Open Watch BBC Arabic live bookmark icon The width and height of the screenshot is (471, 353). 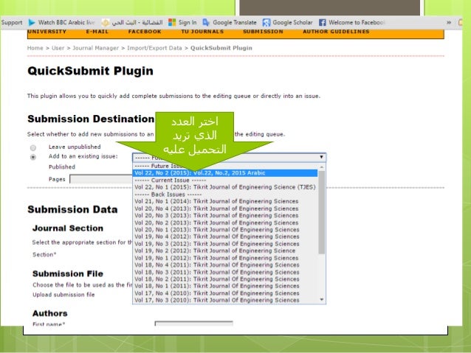(x=32, y=23)
